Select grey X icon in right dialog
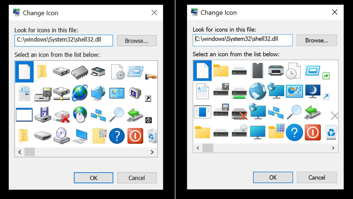353x199 pixels. (334, 116)
